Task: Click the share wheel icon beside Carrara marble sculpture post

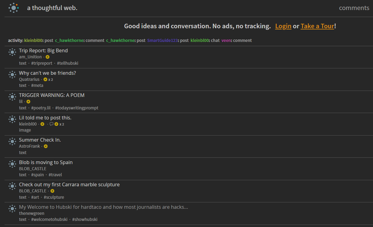Action: click(x=12, y=186)
